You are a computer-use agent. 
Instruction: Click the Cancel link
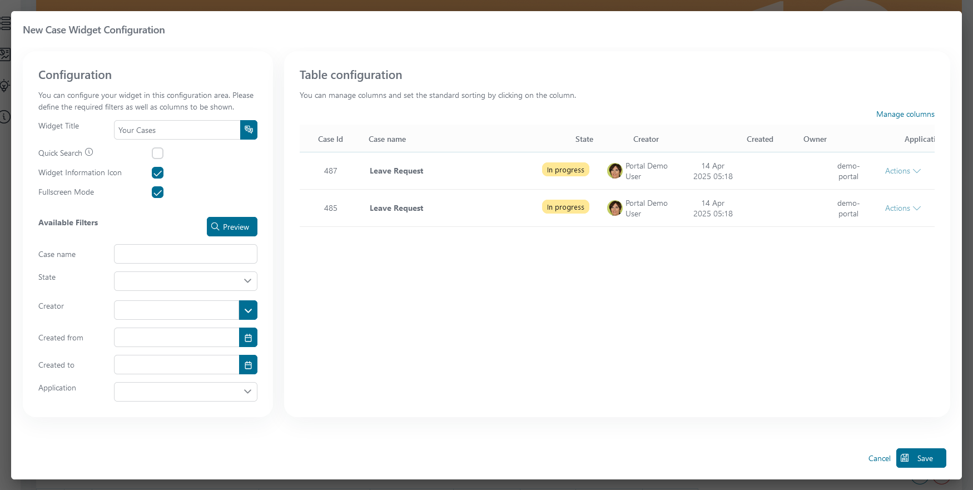[879, 458]
